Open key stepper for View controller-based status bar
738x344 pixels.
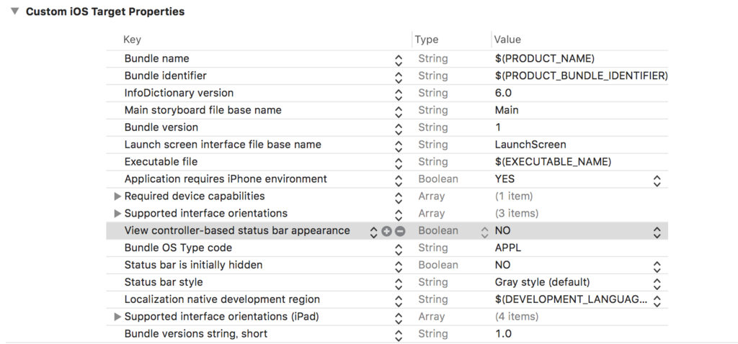373,232
